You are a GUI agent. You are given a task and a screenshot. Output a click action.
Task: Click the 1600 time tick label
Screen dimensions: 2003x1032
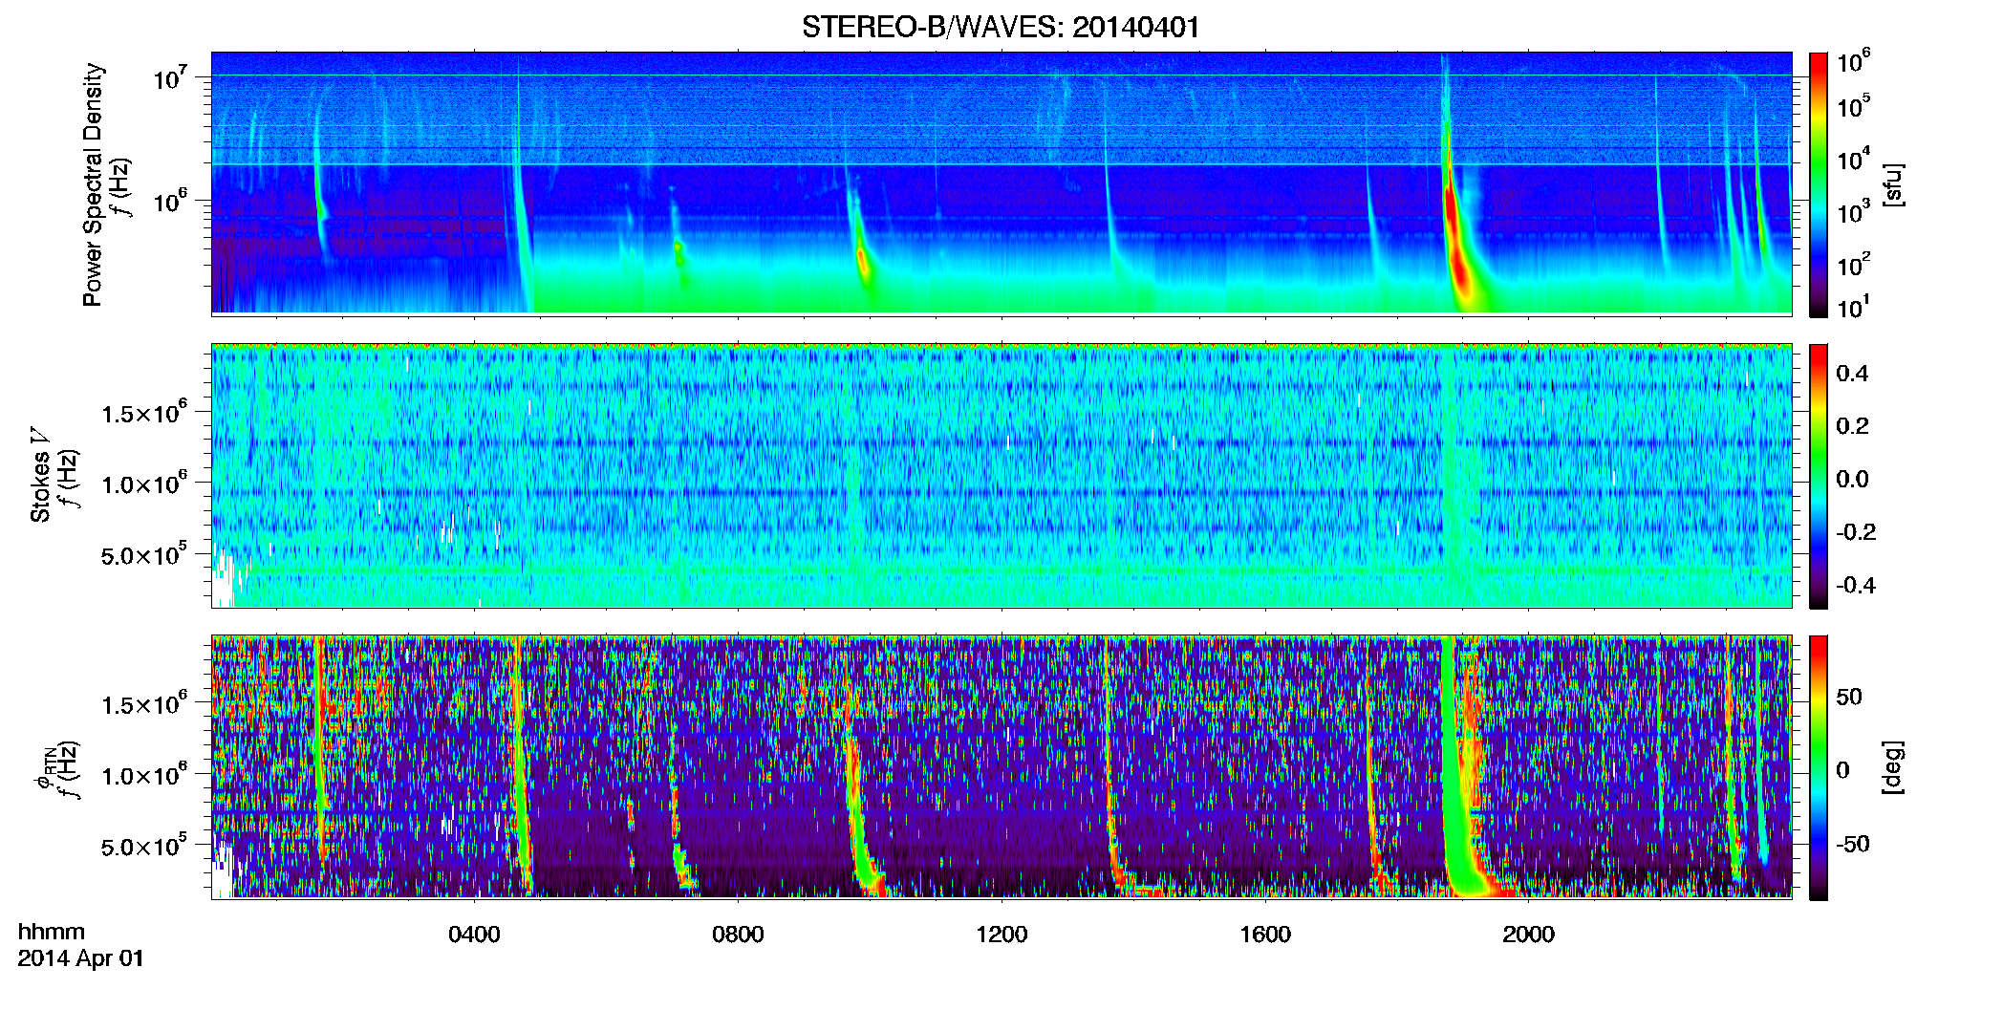point(1265,935)
